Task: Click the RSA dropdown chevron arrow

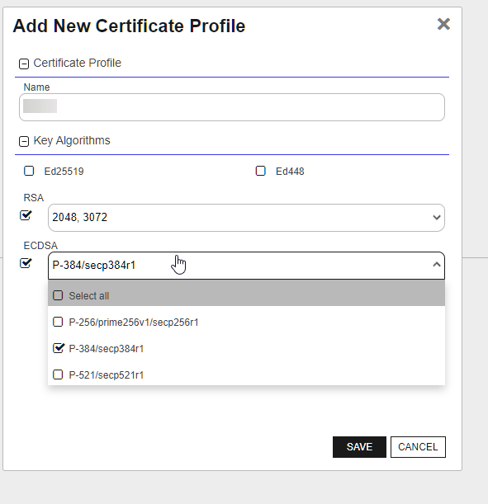Action: point(437,218)
